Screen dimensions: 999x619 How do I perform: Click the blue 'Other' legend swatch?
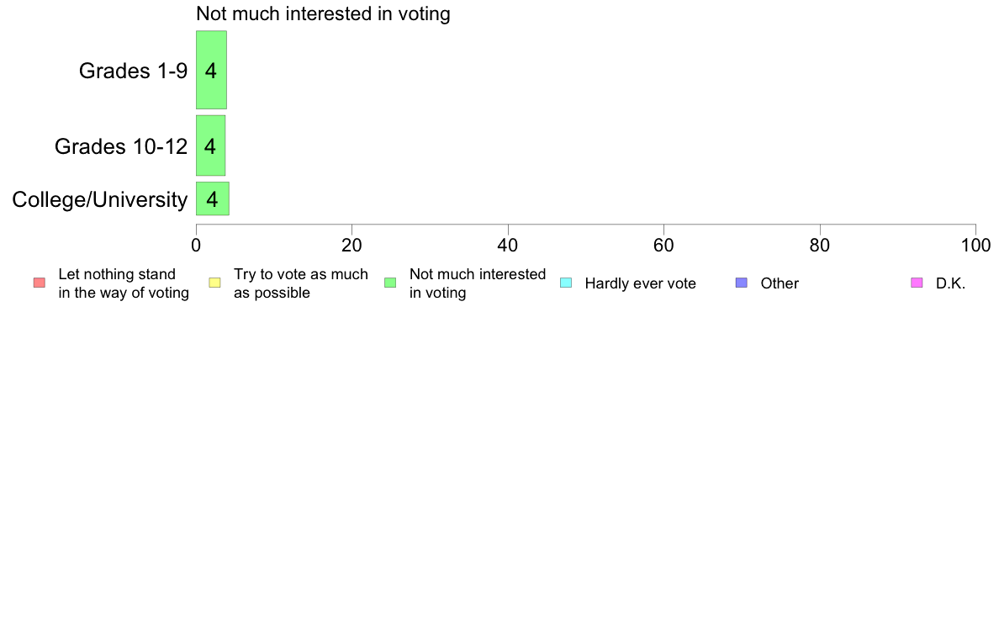(742, 283)
